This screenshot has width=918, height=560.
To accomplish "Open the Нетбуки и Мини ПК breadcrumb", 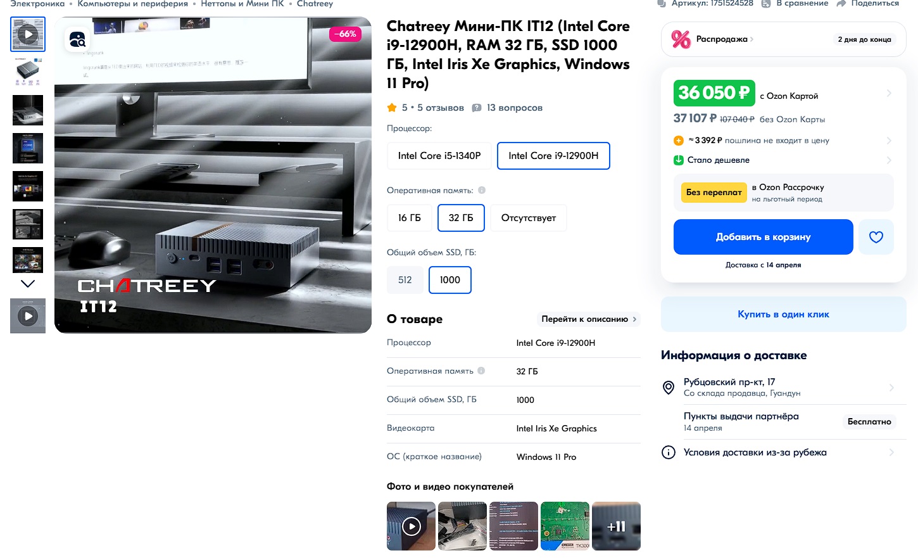I will point(242,4).
